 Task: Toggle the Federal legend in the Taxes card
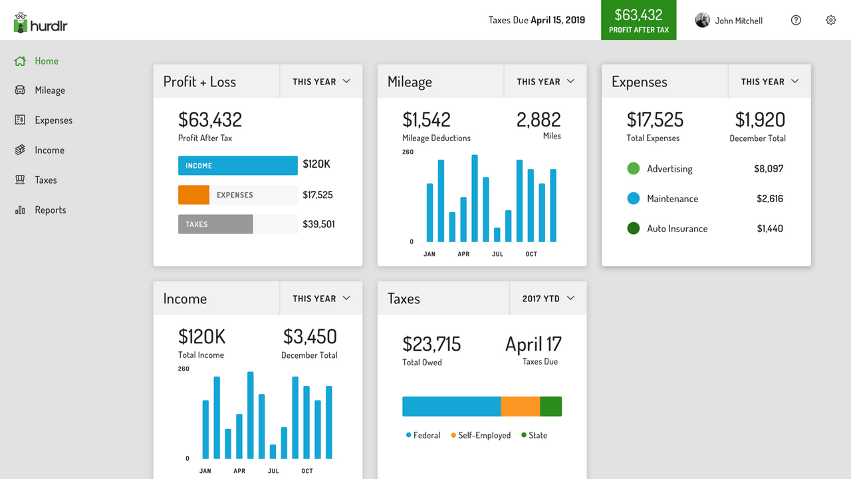coord(423,434)
